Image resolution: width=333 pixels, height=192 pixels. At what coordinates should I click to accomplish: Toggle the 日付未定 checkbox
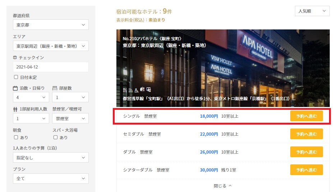point(16,77)
